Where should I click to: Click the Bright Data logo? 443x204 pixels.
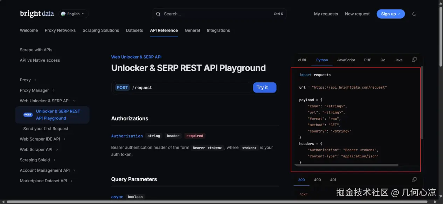(37, 14)
